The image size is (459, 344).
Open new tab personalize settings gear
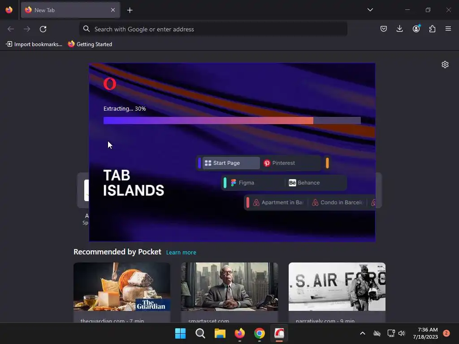click(445, 64)
